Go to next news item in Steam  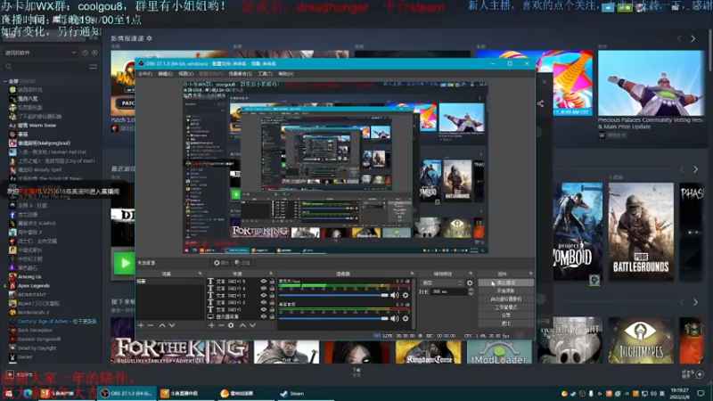pyautogui.click(x=693, y=39)
